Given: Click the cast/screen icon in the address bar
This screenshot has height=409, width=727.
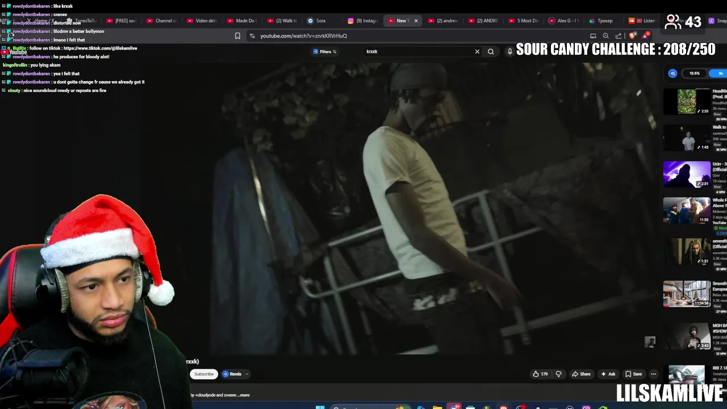Looking at the screenshot, I should (593, 36).
